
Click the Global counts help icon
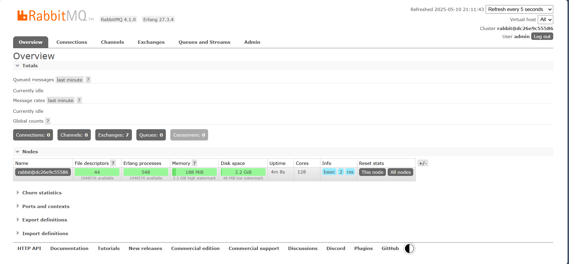48,121
